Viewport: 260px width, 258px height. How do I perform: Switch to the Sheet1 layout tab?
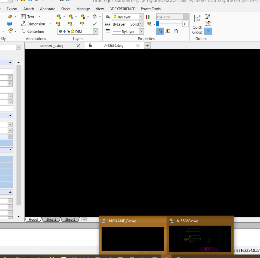pos(51,220)
